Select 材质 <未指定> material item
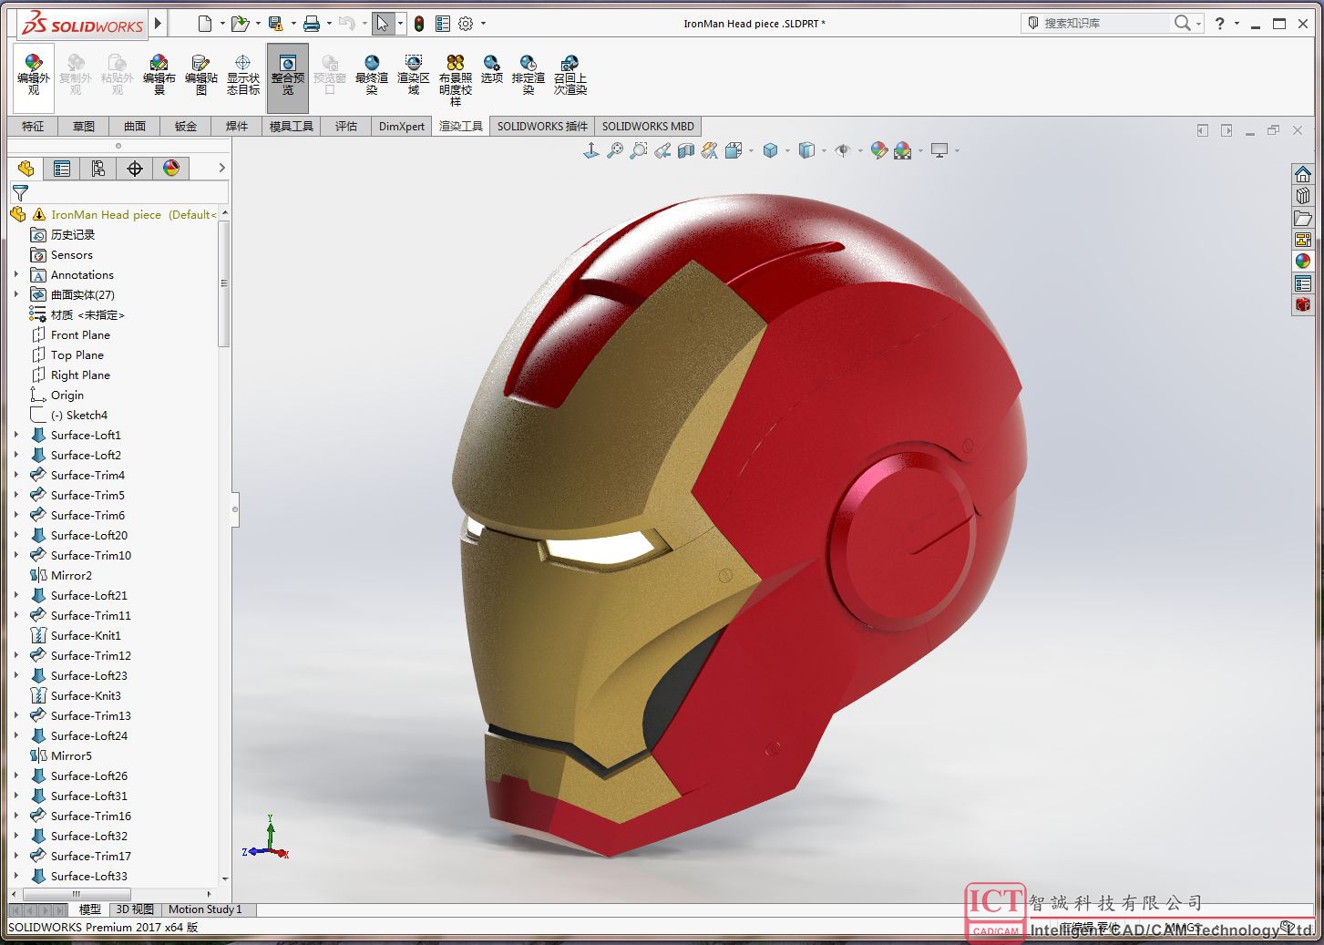 tap(77, 314)
